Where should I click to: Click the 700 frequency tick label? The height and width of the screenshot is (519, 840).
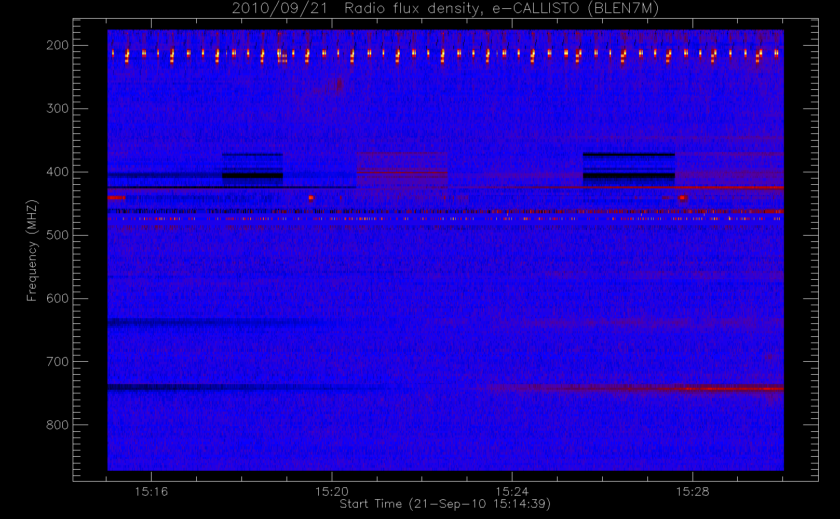[58, 362]
